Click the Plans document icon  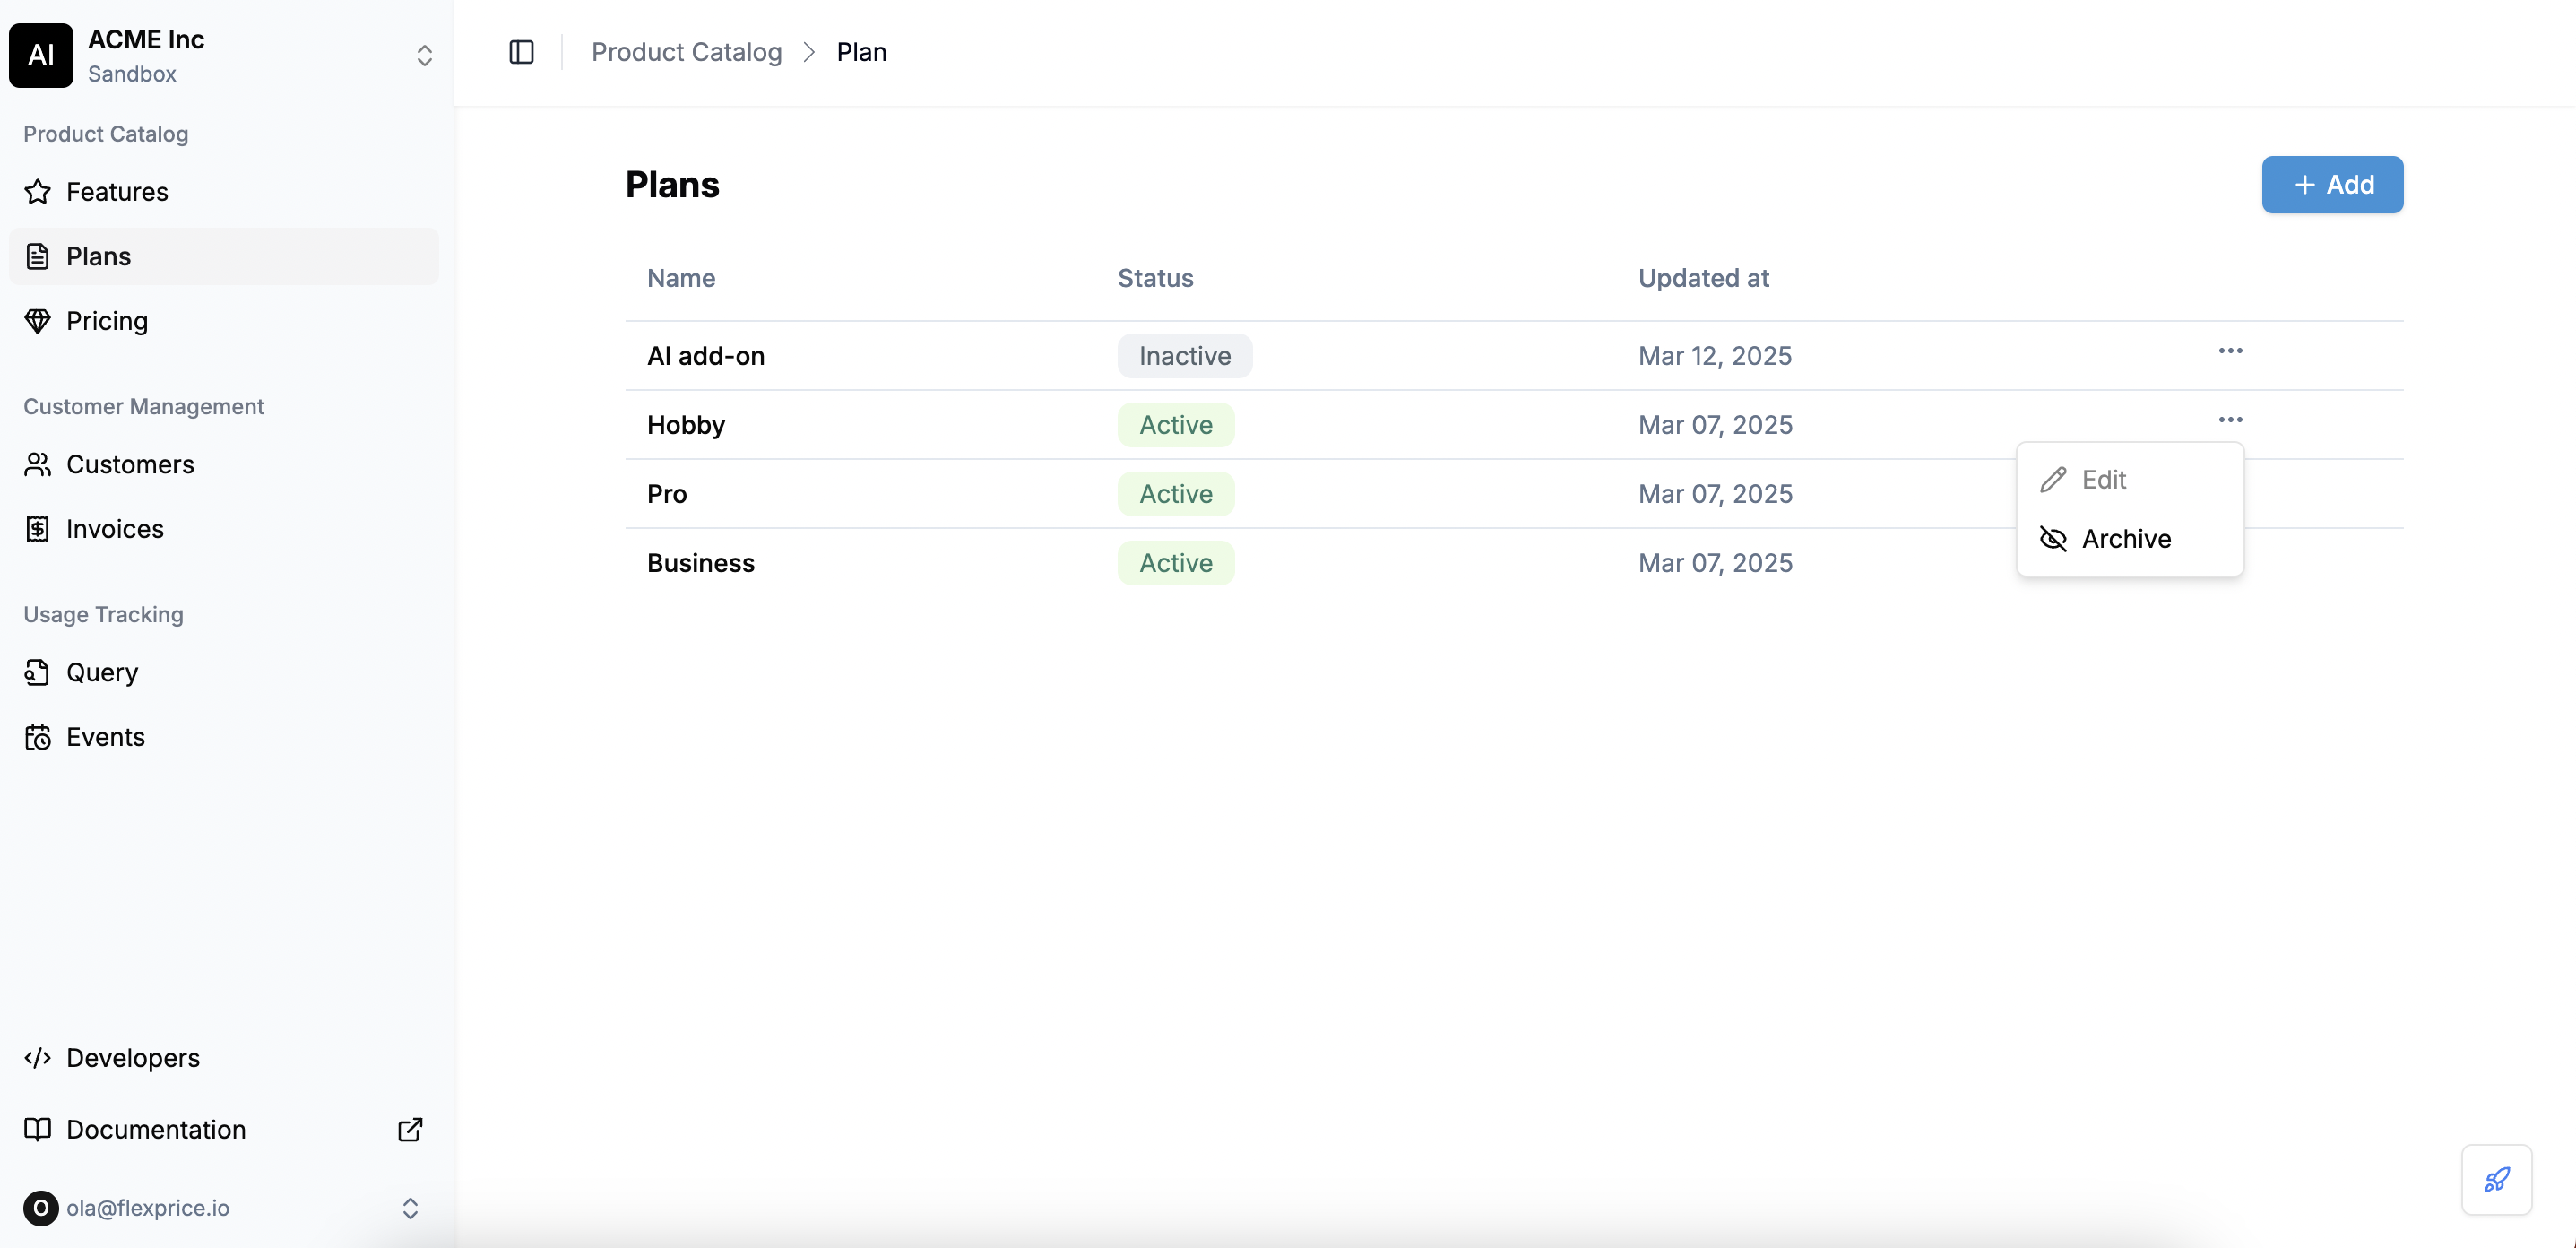[37, 256]
